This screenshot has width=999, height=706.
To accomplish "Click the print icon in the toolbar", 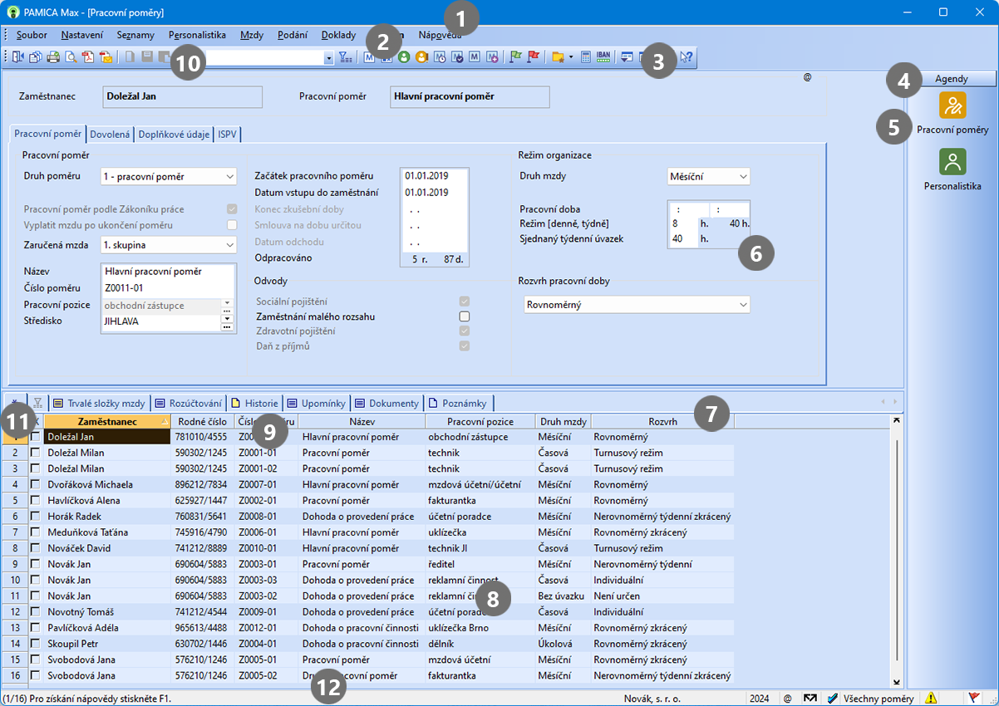I will click(52, 57).
